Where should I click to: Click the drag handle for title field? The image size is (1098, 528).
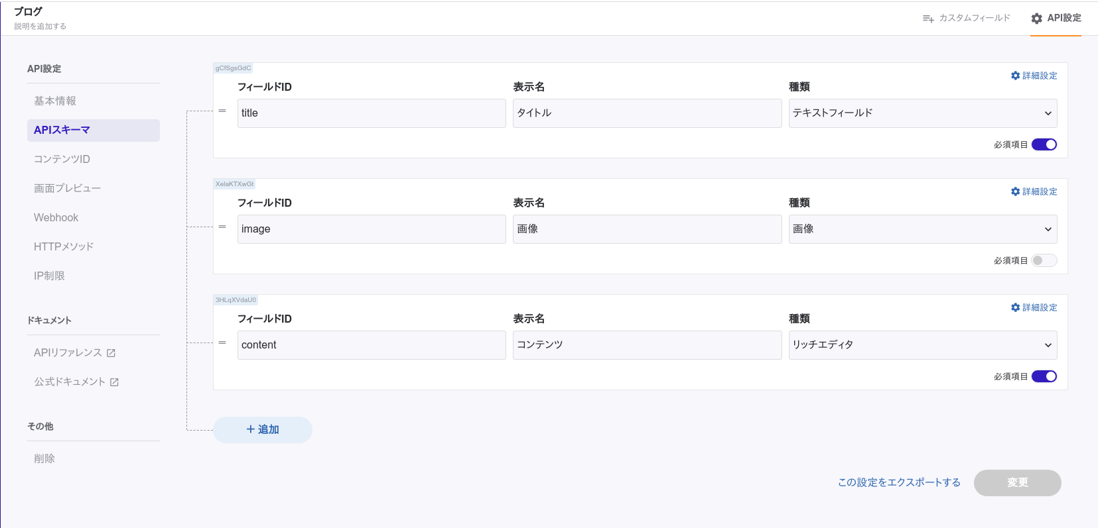(x=222, y=111)
